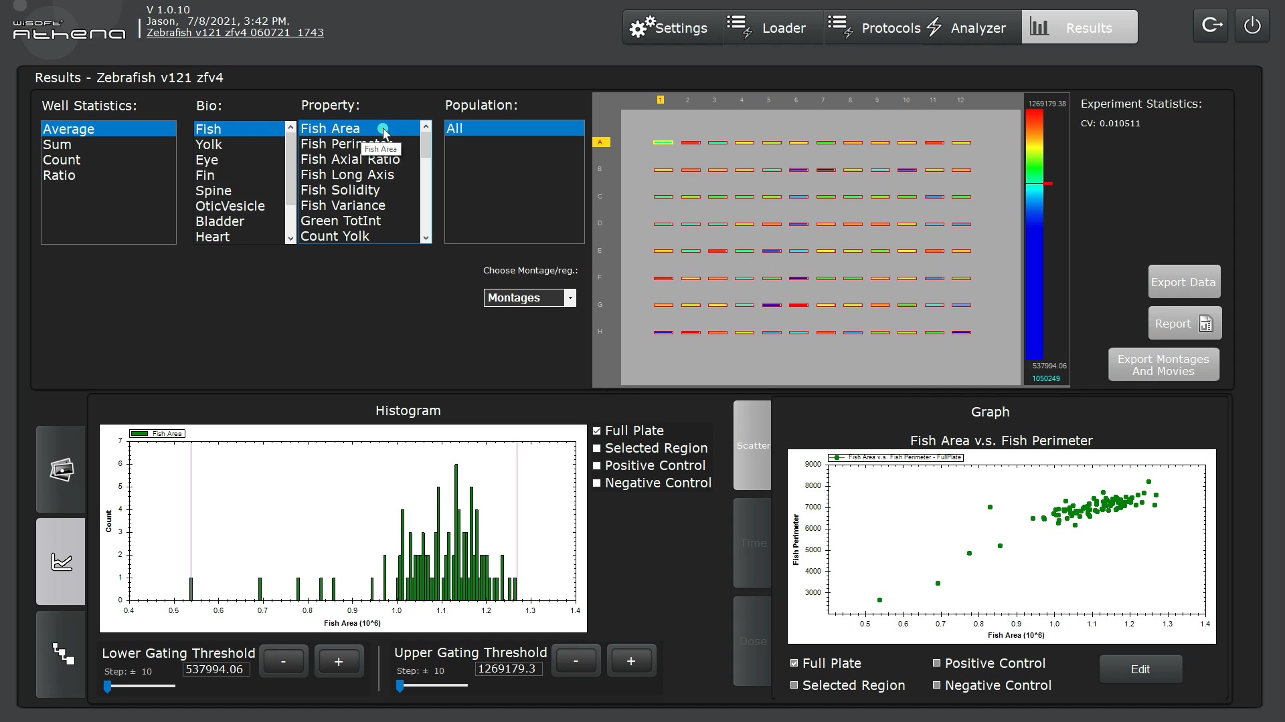The image size is (1285, 722).
Task: Check Positive Control under the Graph
Action: (937, 664)
